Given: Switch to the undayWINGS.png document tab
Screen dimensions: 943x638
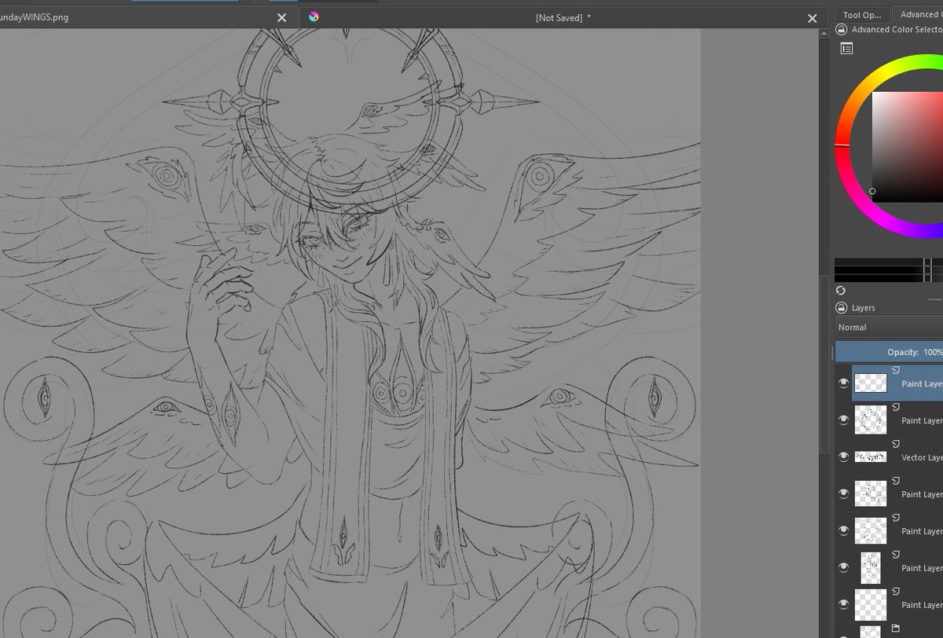Looking at the screenshot, I should pyautogui.click(x=148, y=17).
